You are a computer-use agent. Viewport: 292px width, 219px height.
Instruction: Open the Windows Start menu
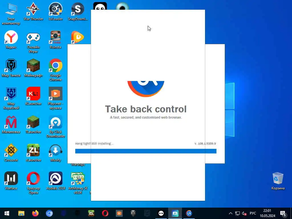[x=7, y=213]
